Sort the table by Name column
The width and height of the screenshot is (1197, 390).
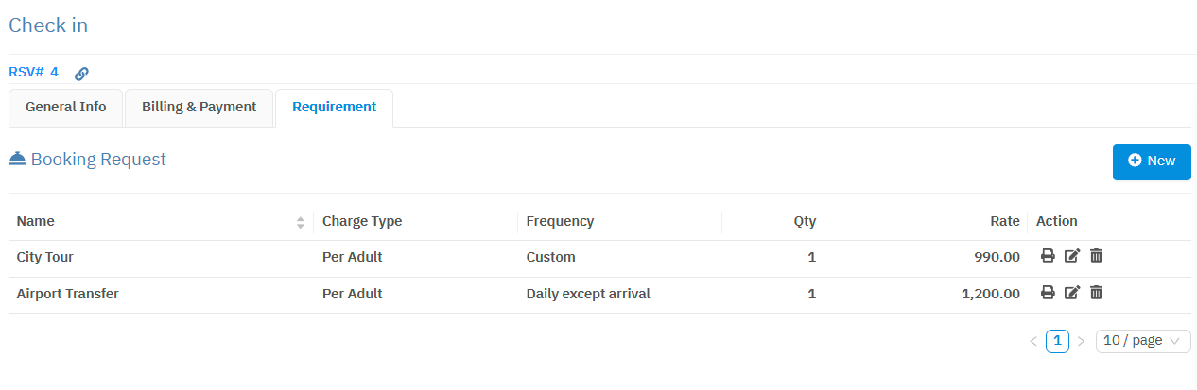[300, 222]
